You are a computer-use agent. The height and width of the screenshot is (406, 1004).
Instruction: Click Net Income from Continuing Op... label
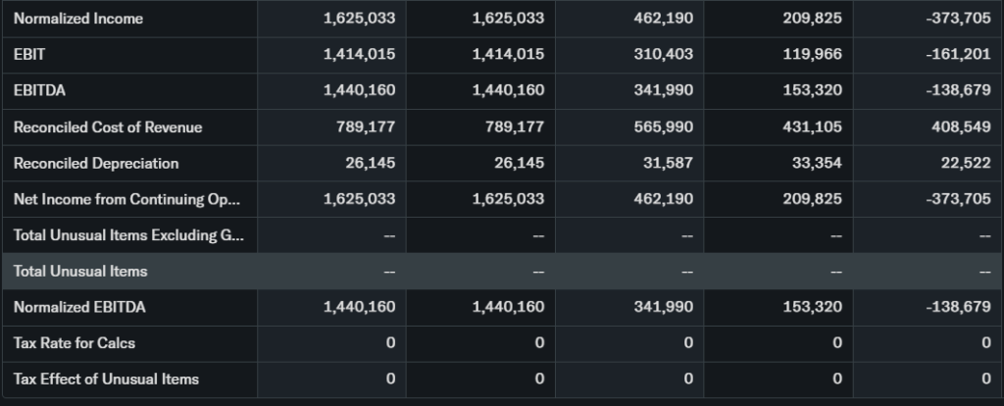[x=126, y=199]
